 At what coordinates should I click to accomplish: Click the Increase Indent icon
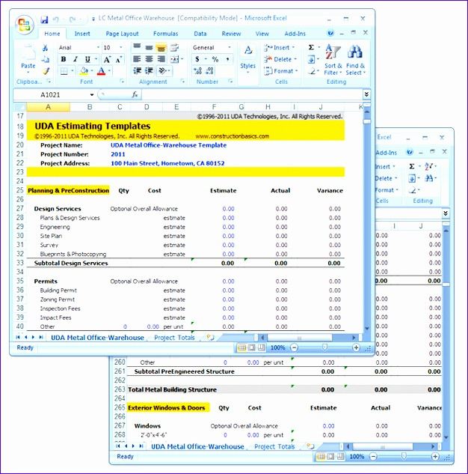149,71
